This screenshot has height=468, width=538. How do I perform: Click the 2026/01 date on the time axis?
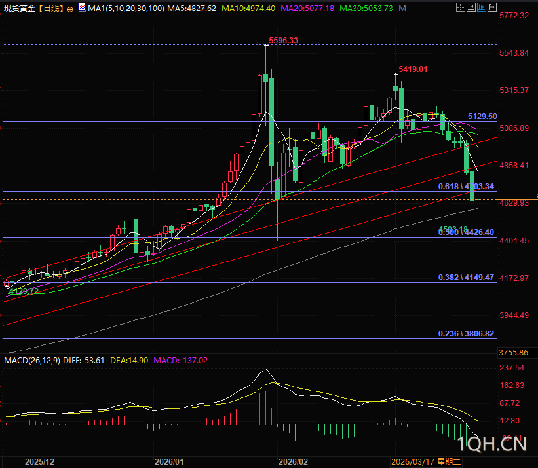[x=169, y=462]
